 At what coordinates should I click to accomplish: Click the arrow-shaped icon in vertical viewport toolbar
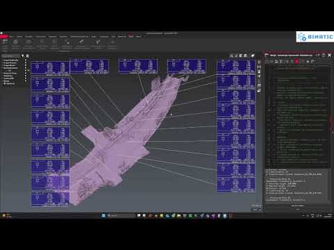click(259, 76)
